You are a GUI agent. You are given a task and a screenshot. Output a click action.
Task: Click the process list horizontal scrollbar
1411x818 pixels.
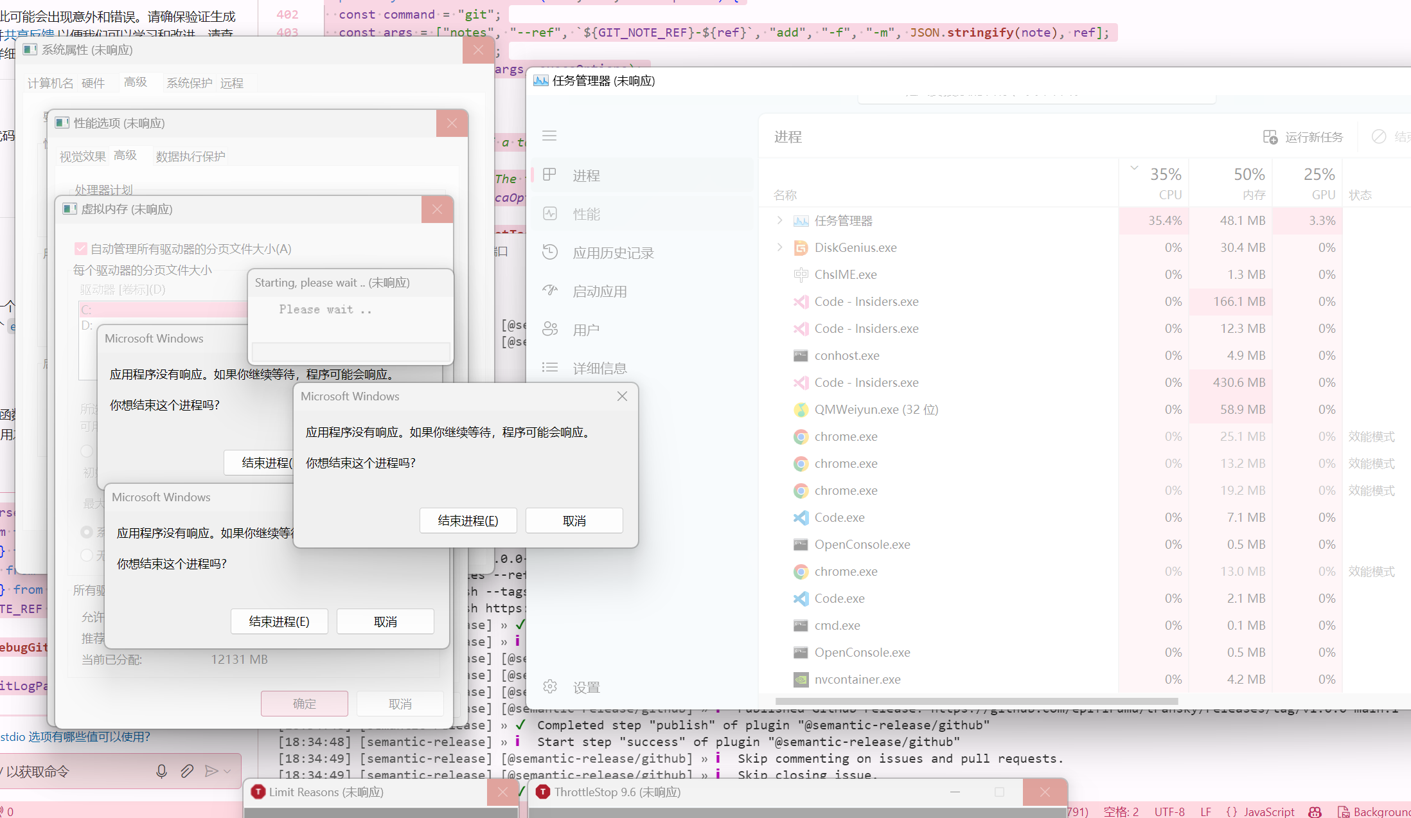pos(977,701)
